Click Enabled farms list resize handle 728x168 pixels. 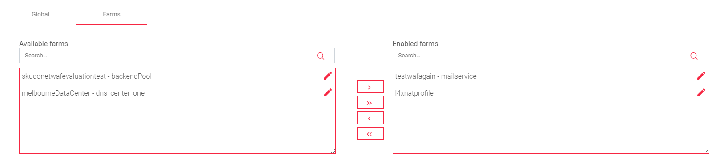click(707, 151)
